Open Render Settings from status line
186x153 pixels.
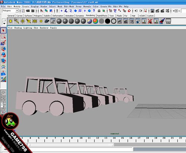point(167,11)
